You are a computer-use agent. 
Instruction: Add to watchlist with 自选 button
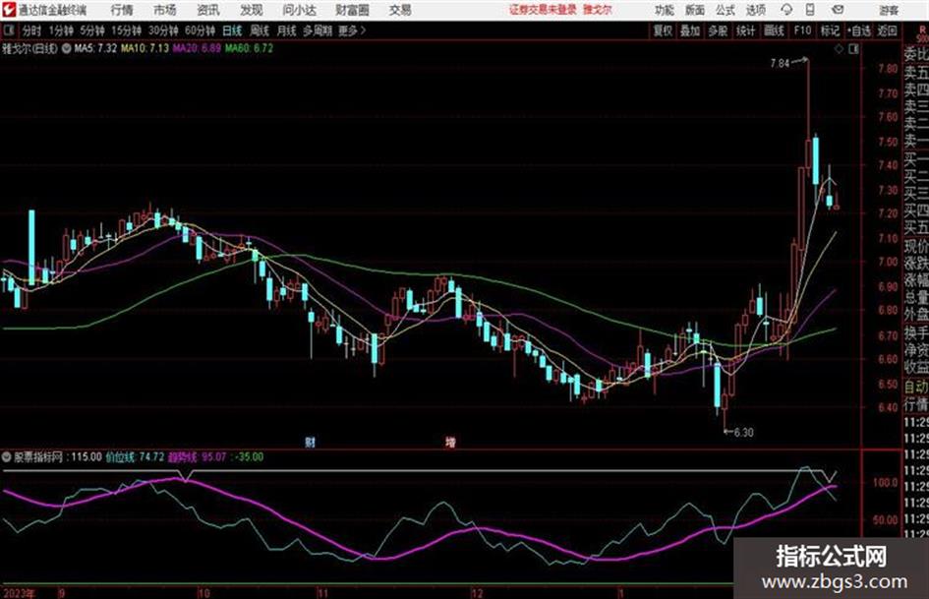tap(858, 30)
